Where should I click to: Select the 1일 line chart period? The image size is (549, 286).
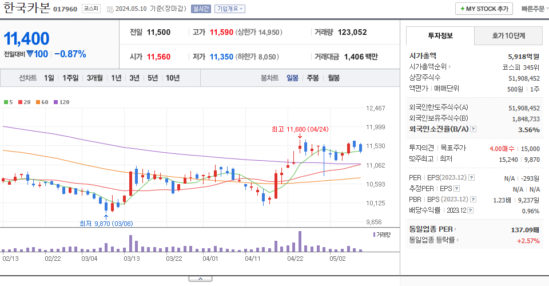point(49,78)
